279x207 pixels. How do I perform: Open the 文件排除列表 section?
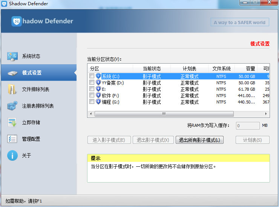click(39, 89)
